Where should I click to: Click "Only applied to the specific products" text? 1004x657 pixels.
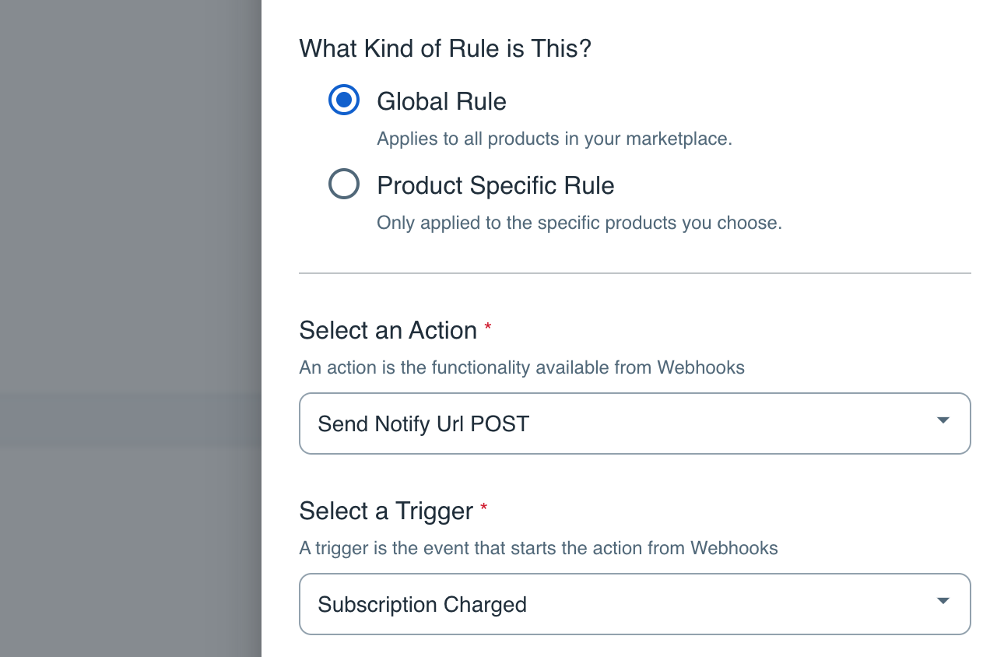click(578, 223)
